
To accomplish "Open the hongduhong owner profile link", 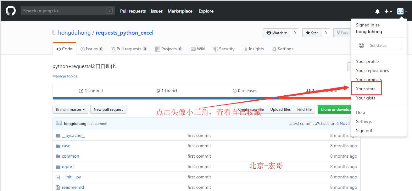I will (74, 33).
